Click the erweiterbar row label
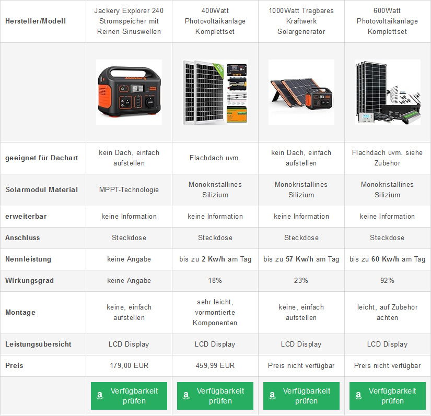Viewport: 431px width, 416px height. coord(26,217)
